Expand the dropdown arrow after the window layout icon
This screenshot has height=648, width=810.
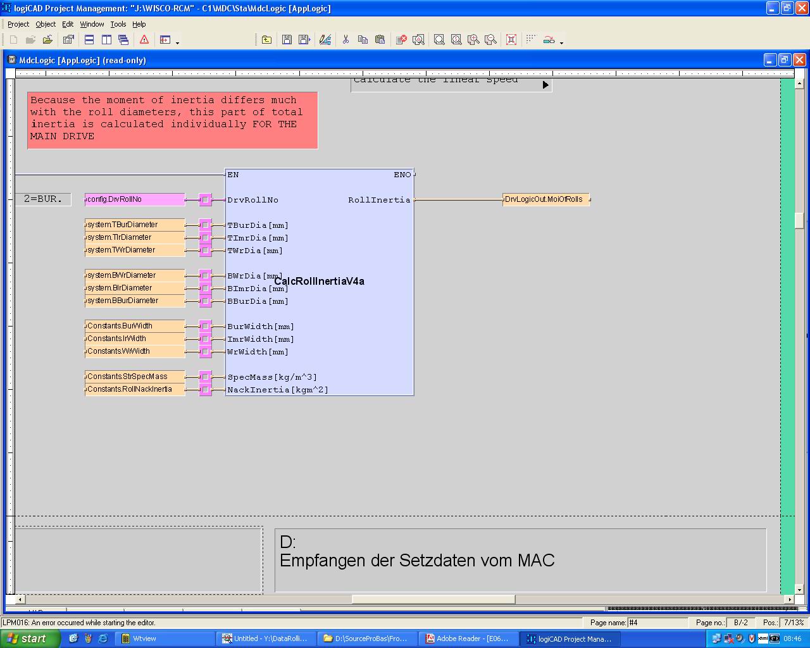coord(178,42)
